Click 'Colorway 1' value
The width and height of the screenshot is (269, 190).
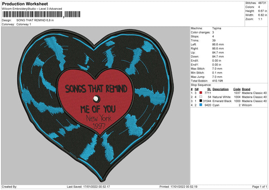(x=24, y=24)
